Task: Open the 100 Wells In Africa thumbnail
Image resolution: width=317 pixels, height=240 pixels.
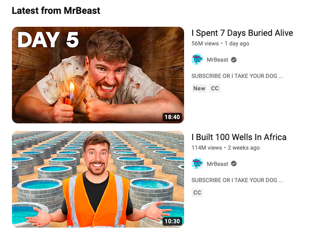Action: click(x=98, y=179)
